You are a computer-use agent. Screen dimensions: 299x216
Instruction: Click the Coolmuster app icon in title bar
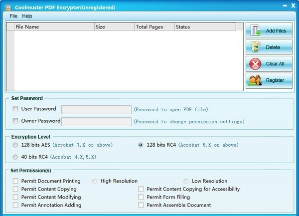(8, 7)
